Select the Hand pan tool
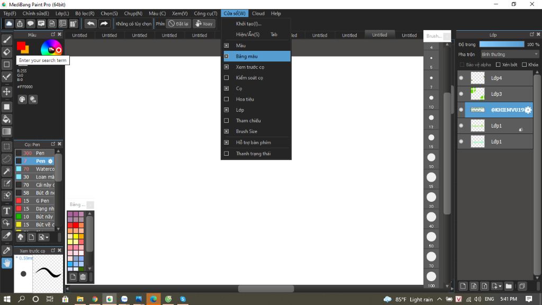The width and height of the screenshot is (542, 305). coord(6,263)
